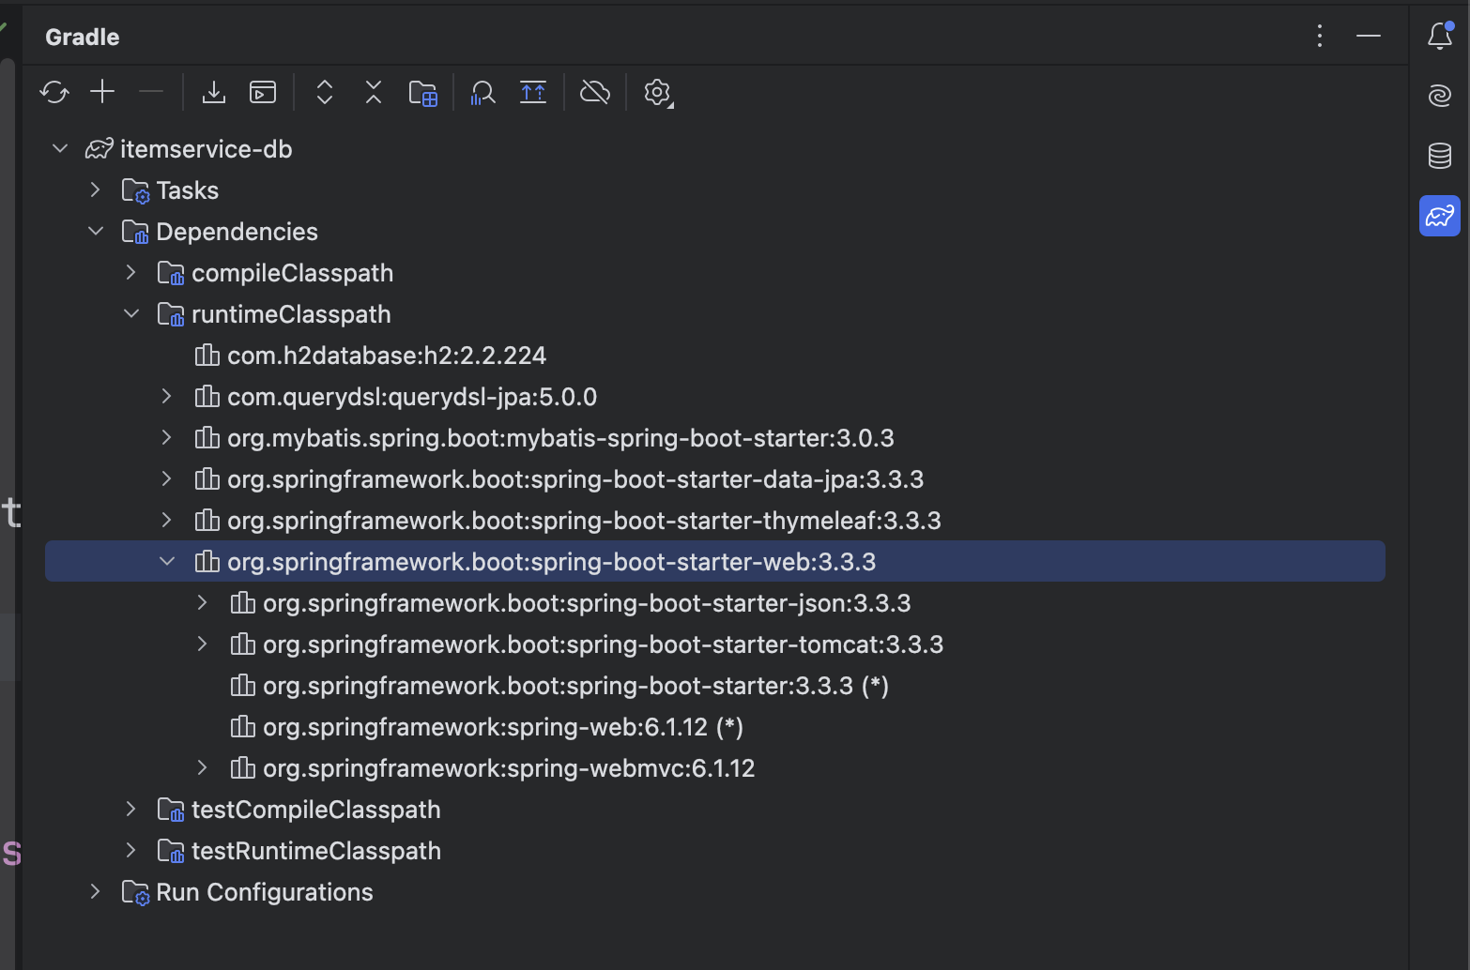Image resolution: width=1470 pixels, height=970 pixels.
Task: Select org.springframework:spring-web:6.1.12 (*) row
Action: tap(715, 726)
